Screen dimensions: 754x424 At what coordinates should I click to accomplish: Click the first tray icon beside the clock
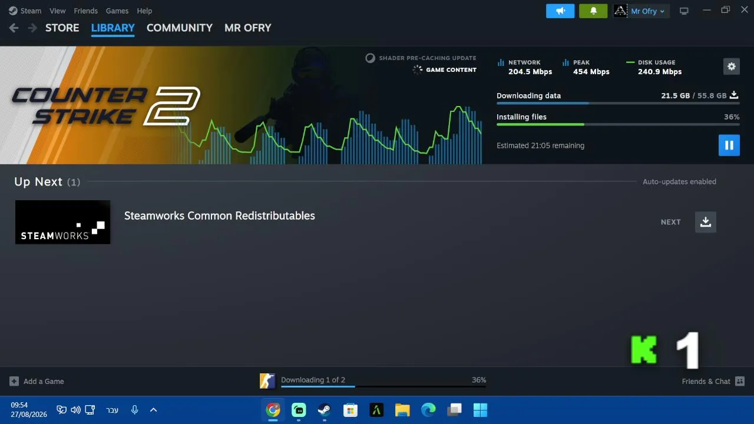tap(61, 410)
